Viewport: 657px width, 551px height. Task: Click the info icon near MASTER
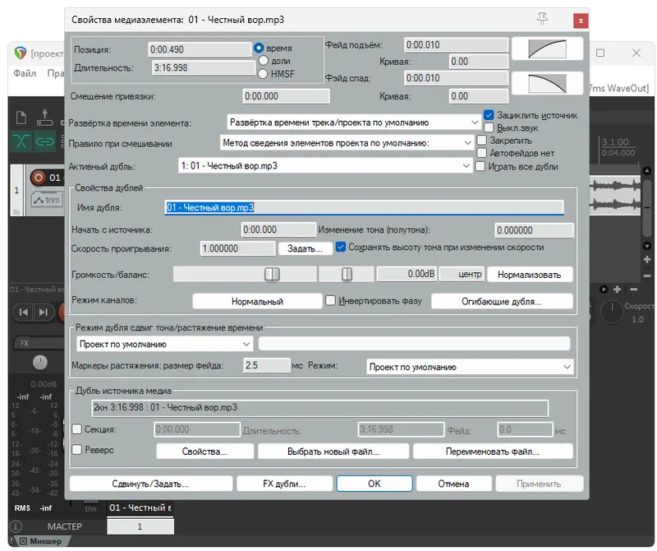[16, 526]
